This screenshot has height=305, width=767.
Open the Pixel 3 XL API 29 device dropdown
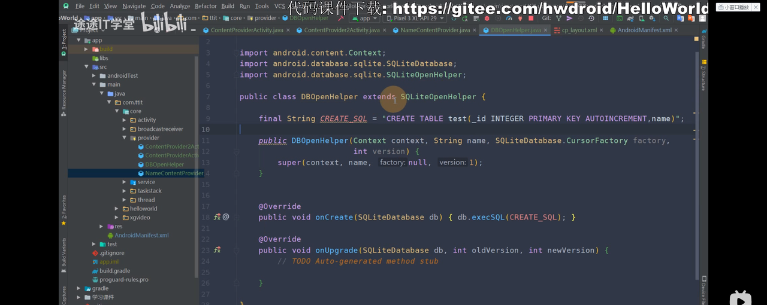coord(415,18)
